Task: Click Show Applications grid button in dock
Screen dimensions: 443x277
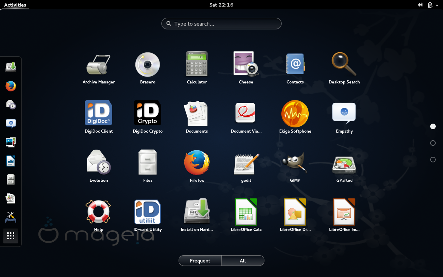Action: pyautogui.click(x=11, y=236)
